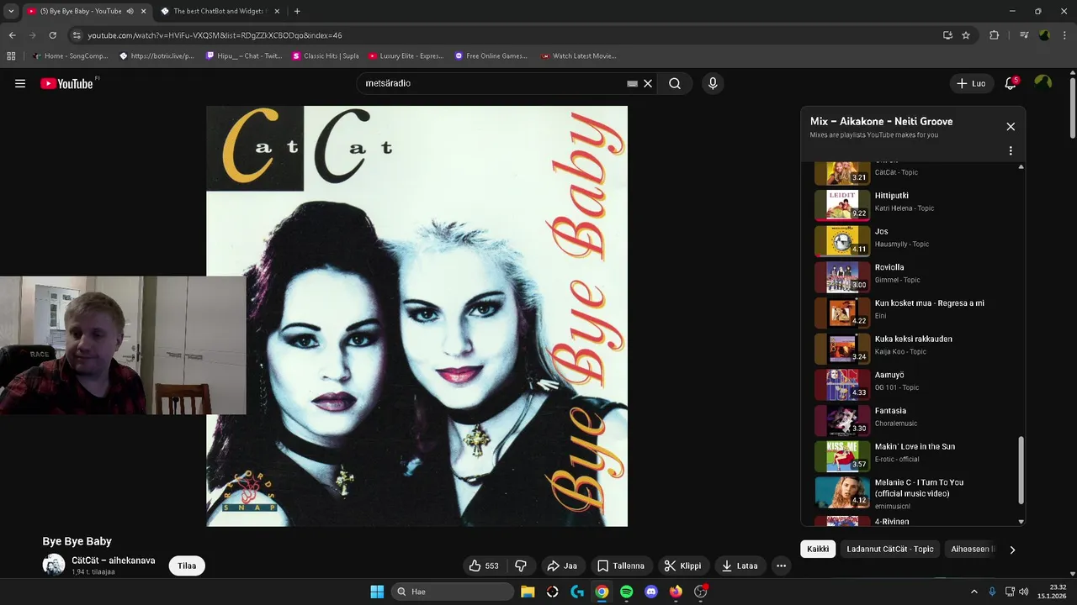
Task: Run search with the magnifier button
Action: point(675,83)
